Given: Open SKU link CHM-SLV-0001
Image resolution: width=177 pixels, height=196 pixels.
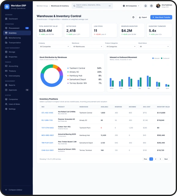Looking at the screenshot, I should [x=47, y=150].
